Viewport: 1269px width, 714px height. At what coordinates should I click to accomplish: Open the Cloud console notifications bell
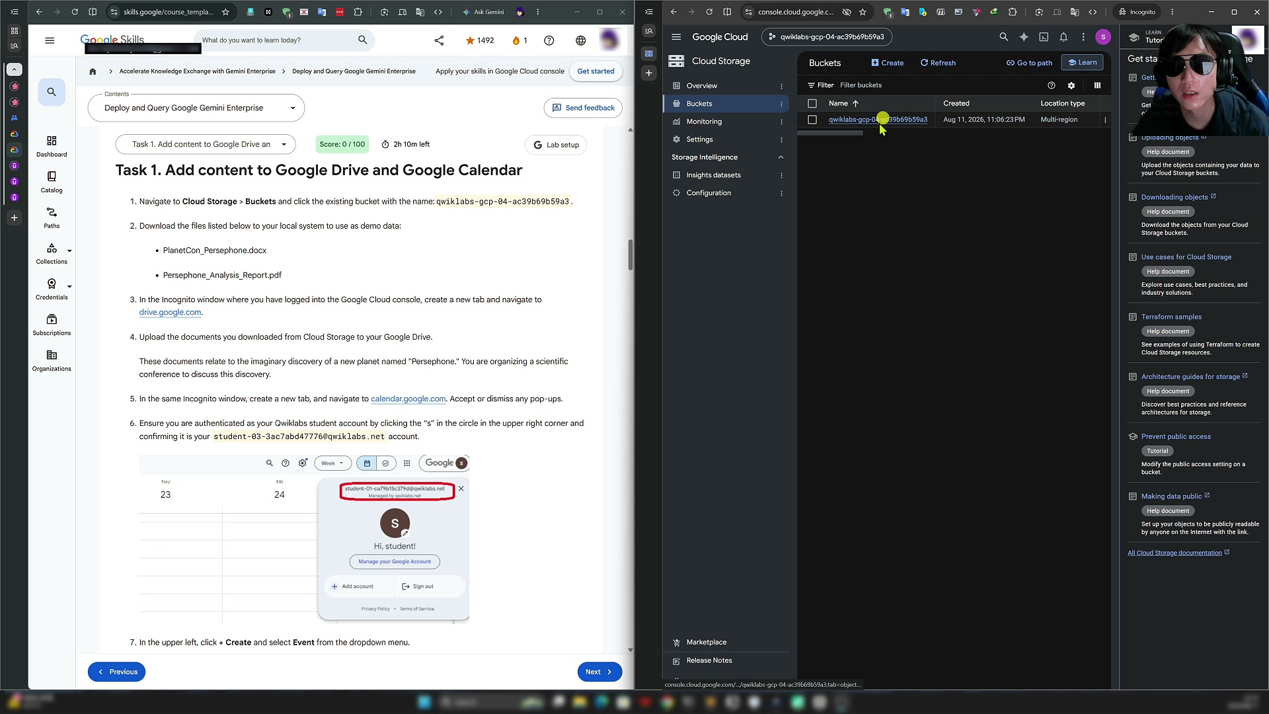pyautogui.click(x=1063, y=37)
